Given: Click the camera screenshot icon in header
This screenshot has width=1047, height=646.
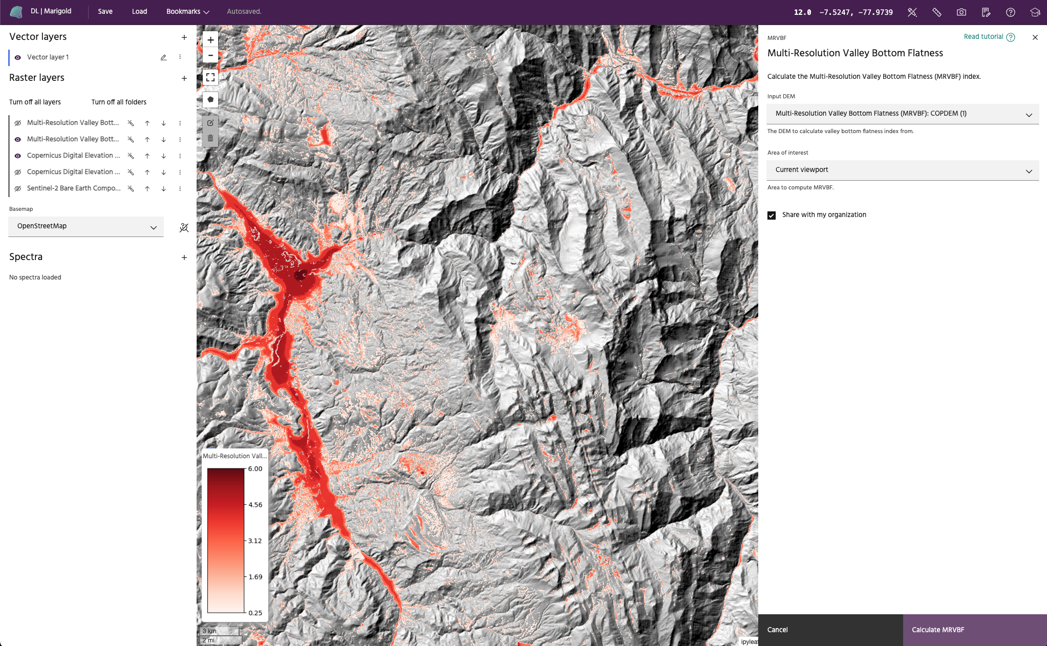Looking at the screenshot, I should 961,12.
